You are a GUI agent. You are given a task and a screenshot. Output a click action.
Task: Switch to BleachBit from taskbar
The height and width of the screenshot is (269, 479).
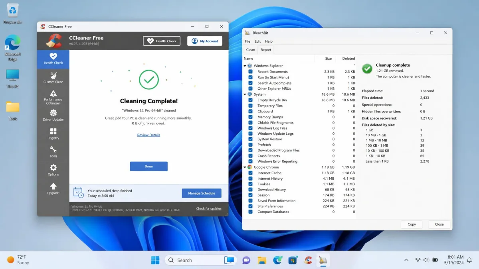323,260
